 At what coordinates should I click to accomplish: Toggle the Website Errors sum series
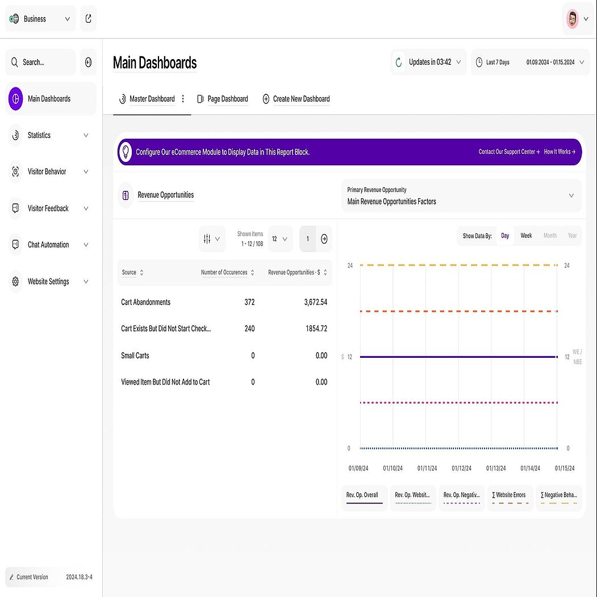pyautogui.click(x=510, y=498)
